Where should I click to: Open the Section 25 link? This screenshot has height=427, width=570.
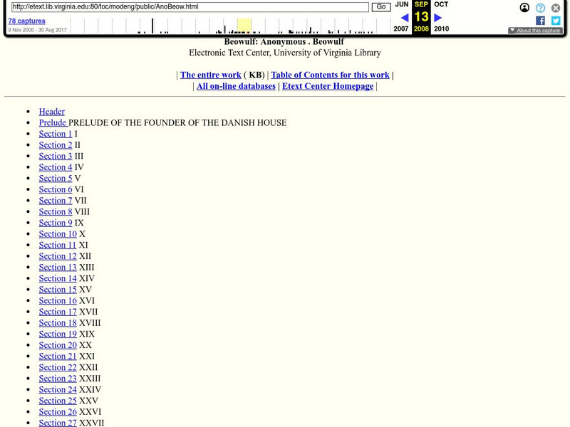58,401
